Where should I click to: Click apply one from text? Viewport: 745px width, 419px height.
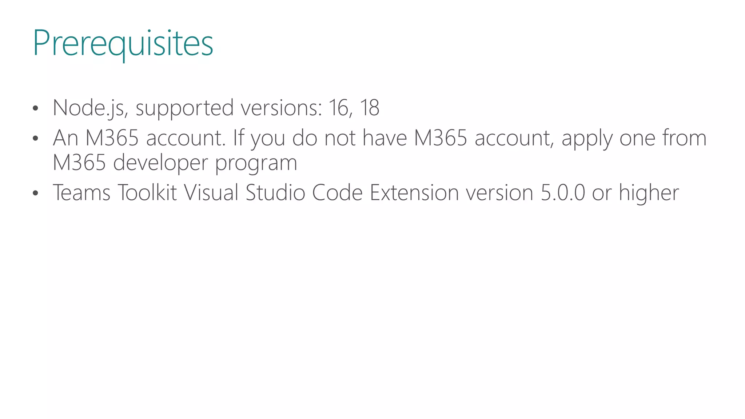(634, 138)
